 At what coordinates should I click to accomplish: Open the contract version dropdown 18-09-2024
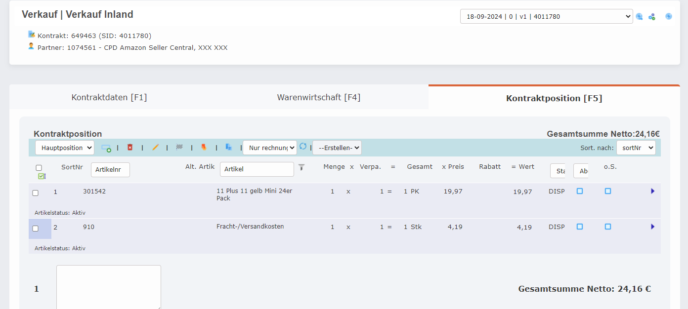tap(546, 16)
